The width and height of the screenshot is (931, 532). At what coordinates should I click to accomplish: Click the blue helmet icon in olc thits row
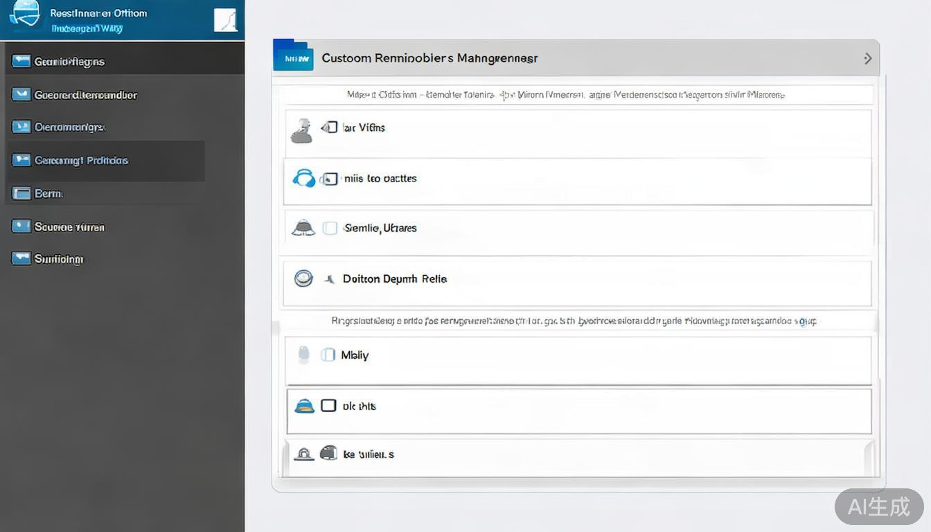pyautogui.click(x=304, y=406)
